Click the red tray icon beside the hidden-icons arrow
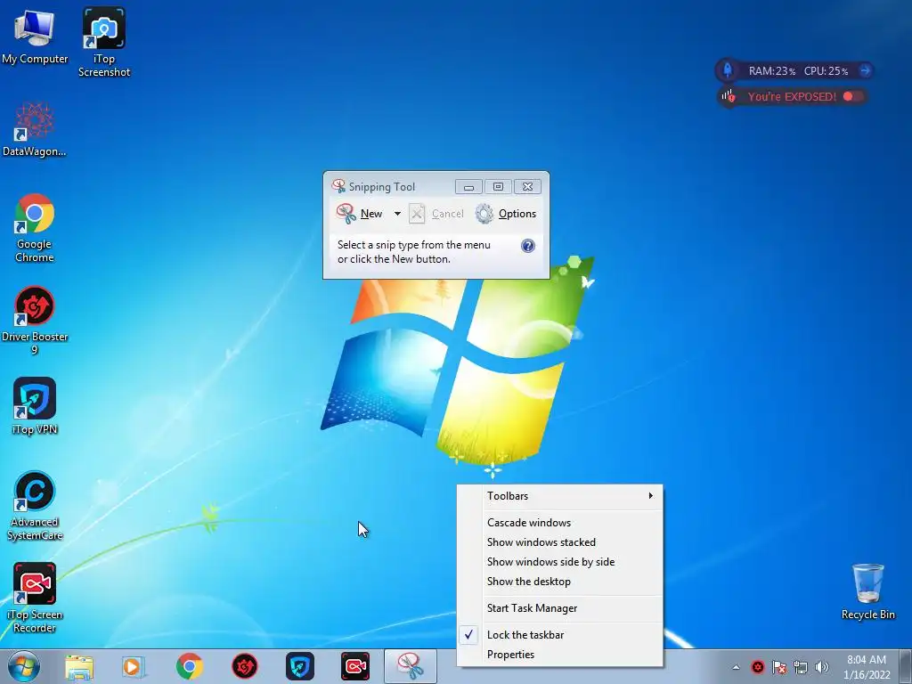 (x=757, y=667)
